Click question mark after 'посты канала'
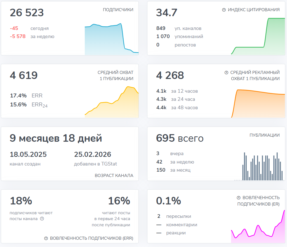 tap(42, 219)
